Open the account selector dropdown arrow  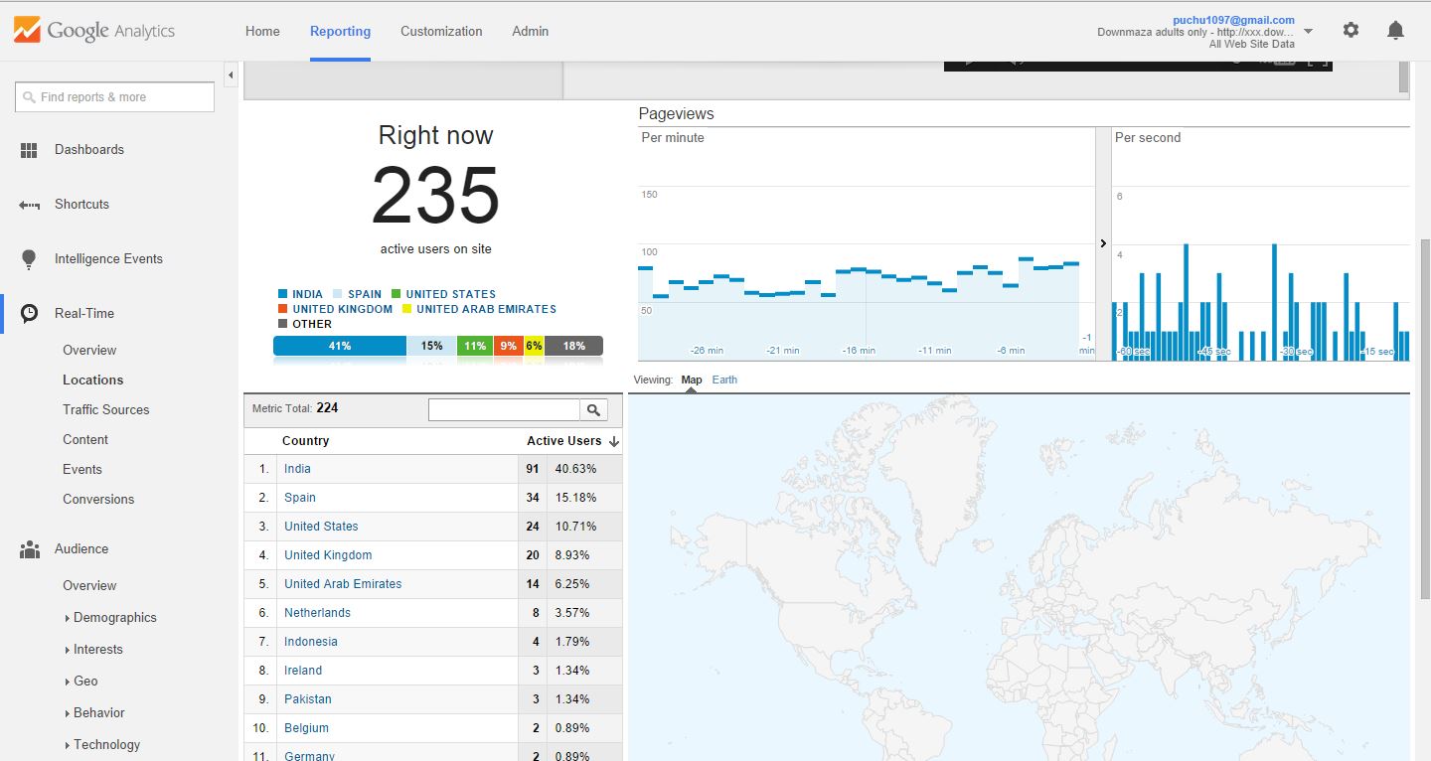[1308, 31]
